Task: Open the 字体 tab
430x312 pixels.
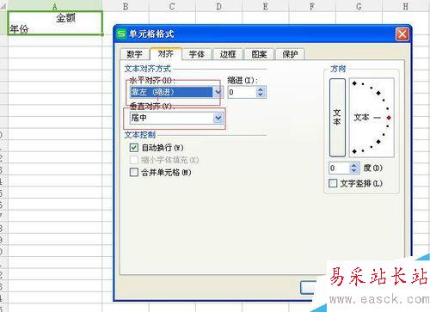Action: [x=197, y=54]
